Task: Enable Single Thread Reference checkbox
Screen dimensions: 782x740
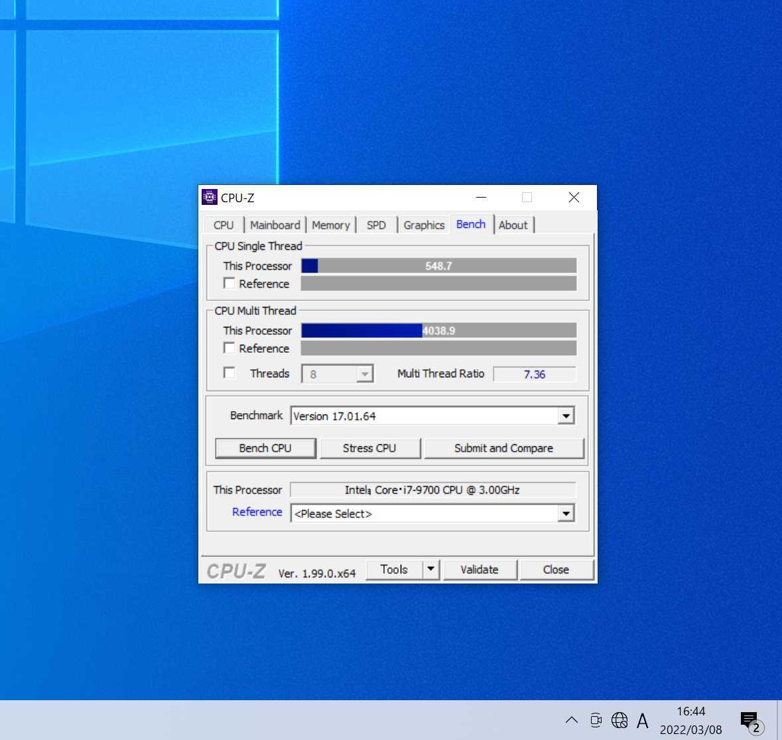Action: (229, 283)
